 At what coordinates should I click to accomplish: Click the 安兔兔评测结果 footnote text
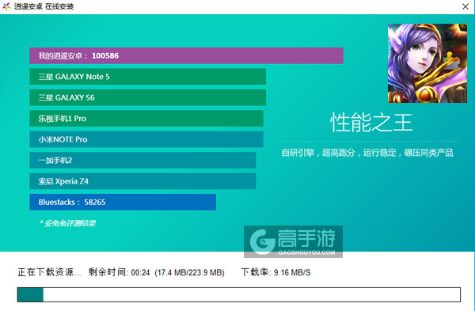[67, 223]
